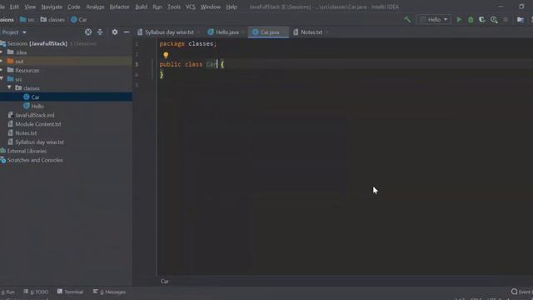Open the Help menu
533x300 pixels.
click(232, 7)
